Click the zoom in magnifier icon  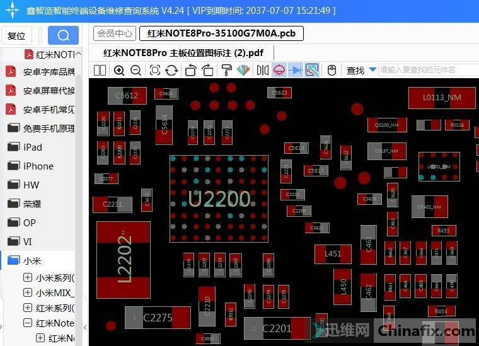click(x=119, y=70)
